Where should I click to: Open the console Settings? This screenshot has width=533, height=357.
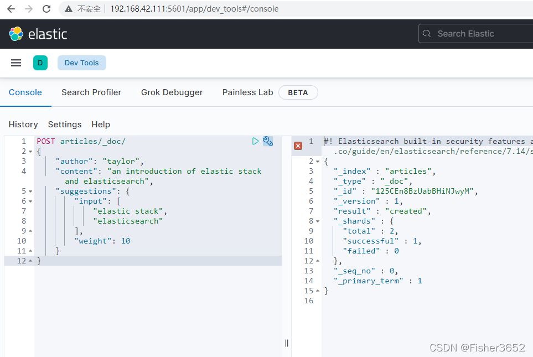point(65,125)
